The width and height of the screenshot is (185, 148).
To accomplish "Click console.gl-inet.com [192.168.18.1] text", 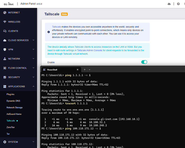I will click(x=114, y=119).
